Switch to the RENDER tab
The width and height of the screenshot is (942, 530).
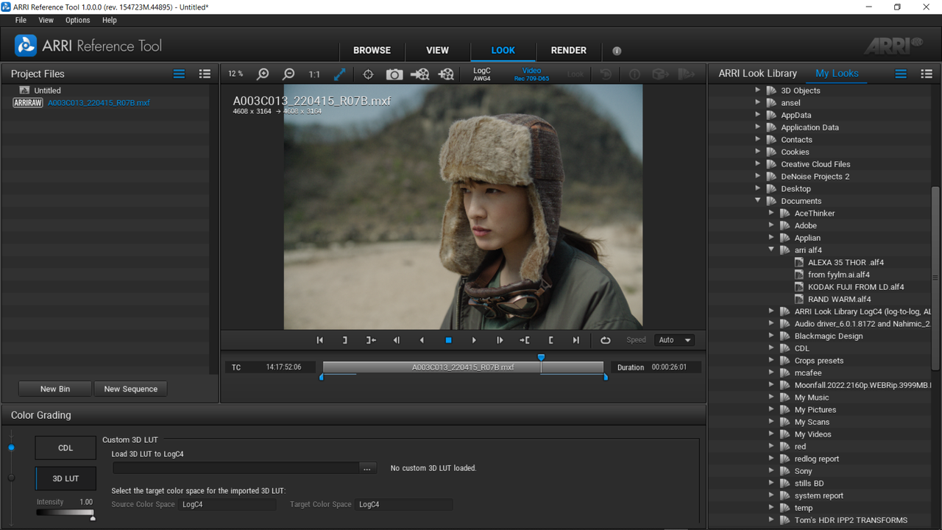[x=569, y=51]
